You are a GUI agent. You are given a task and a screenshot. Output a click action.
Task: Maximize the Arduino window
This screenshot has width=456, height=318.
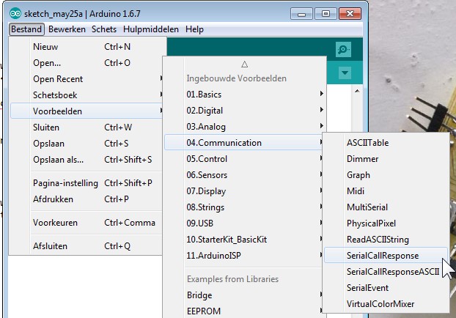click(326, 14)
